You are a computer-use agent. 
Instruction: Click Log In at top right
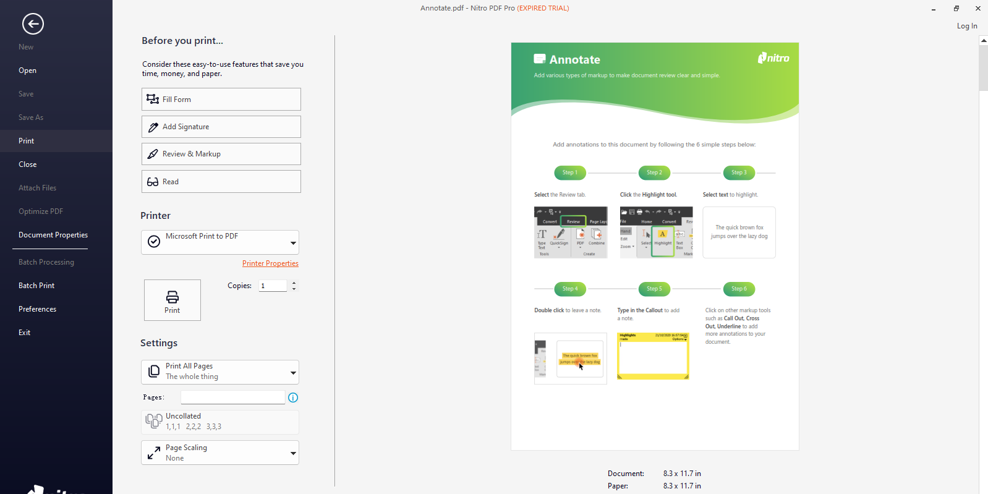point(967,26)
